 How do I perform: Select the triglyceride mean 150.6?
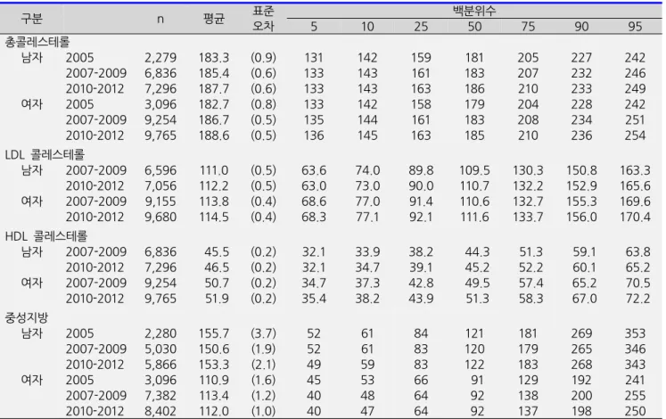point(214,349)
